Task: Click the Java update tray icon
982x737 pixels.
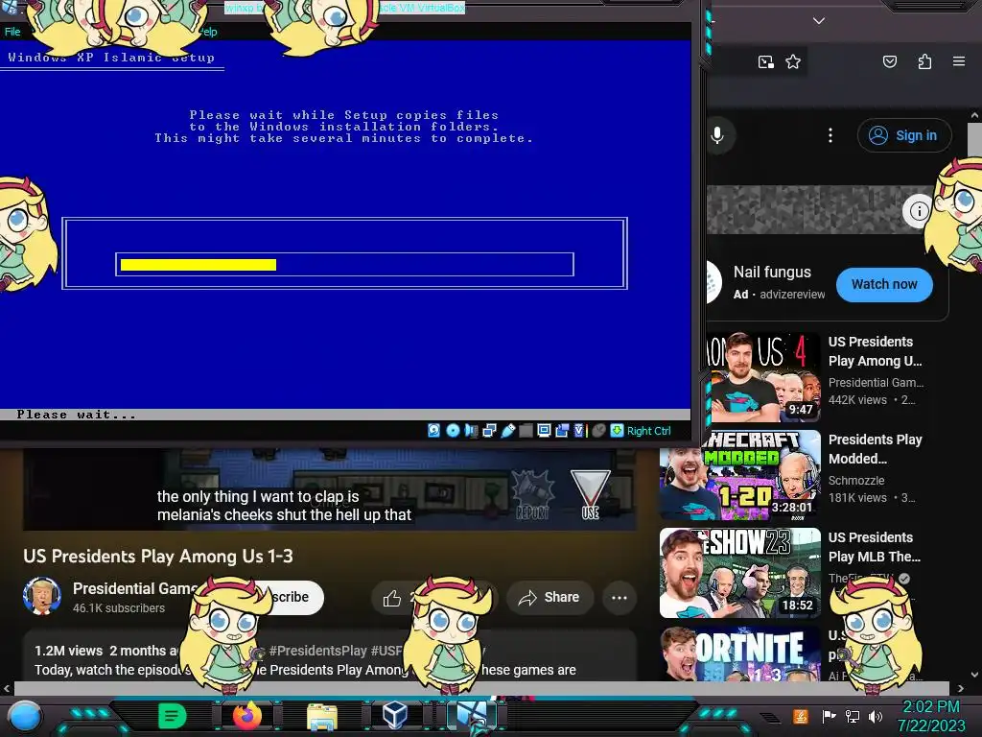Action: click(800, 716)
